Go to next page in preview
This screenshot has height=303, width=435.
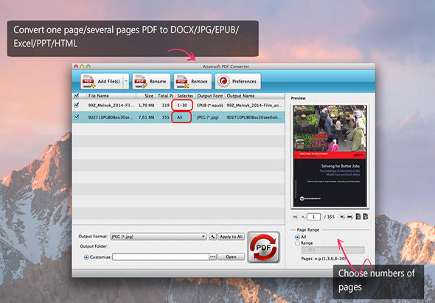pyautogui.click(x=342, y=217)
